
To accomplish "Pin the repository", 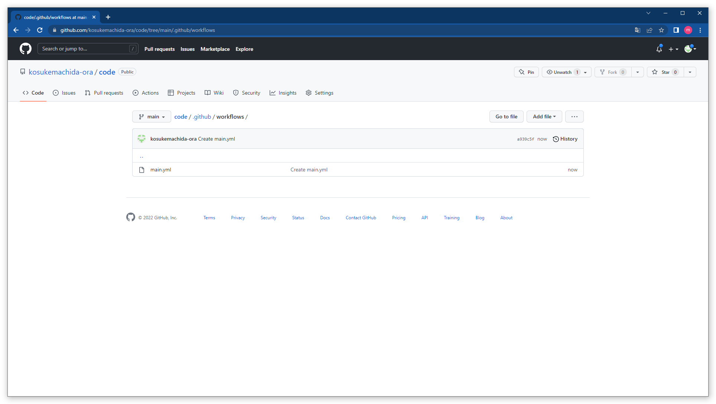I will click(526, 72).
